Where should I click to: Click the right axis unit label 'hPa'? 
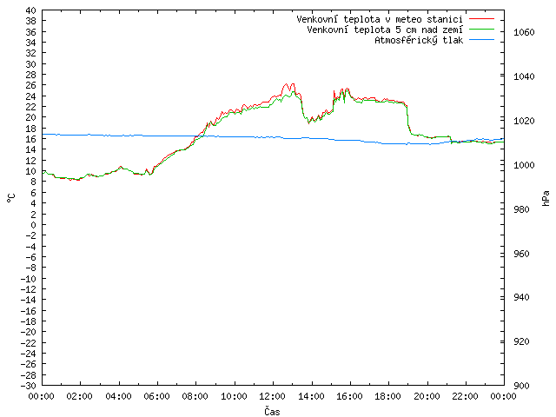click(546, 198)
